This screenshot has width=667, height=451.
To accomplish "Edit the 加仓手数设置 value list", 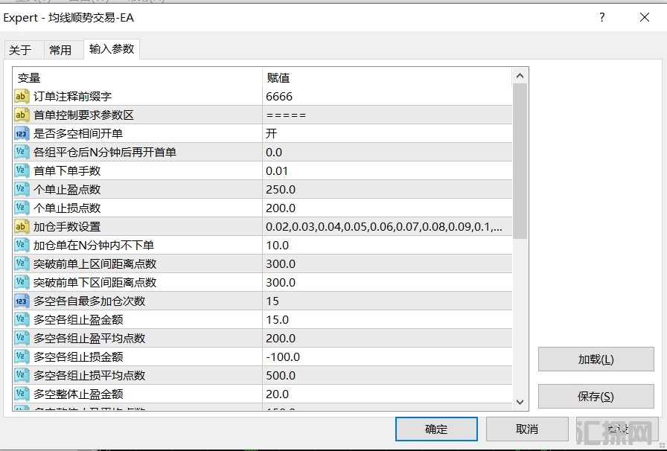I will tap(384, 227).
